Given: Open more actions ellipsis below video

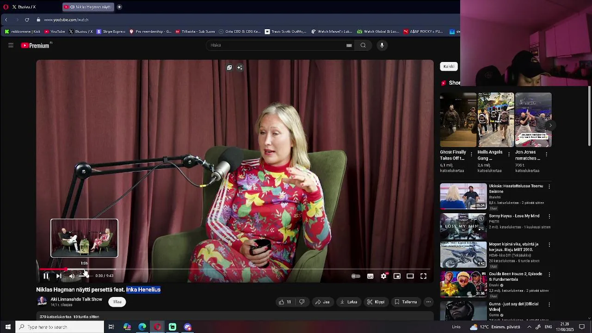Looking at the screenshot, I should pyautogui.click(x=429, y=302).
